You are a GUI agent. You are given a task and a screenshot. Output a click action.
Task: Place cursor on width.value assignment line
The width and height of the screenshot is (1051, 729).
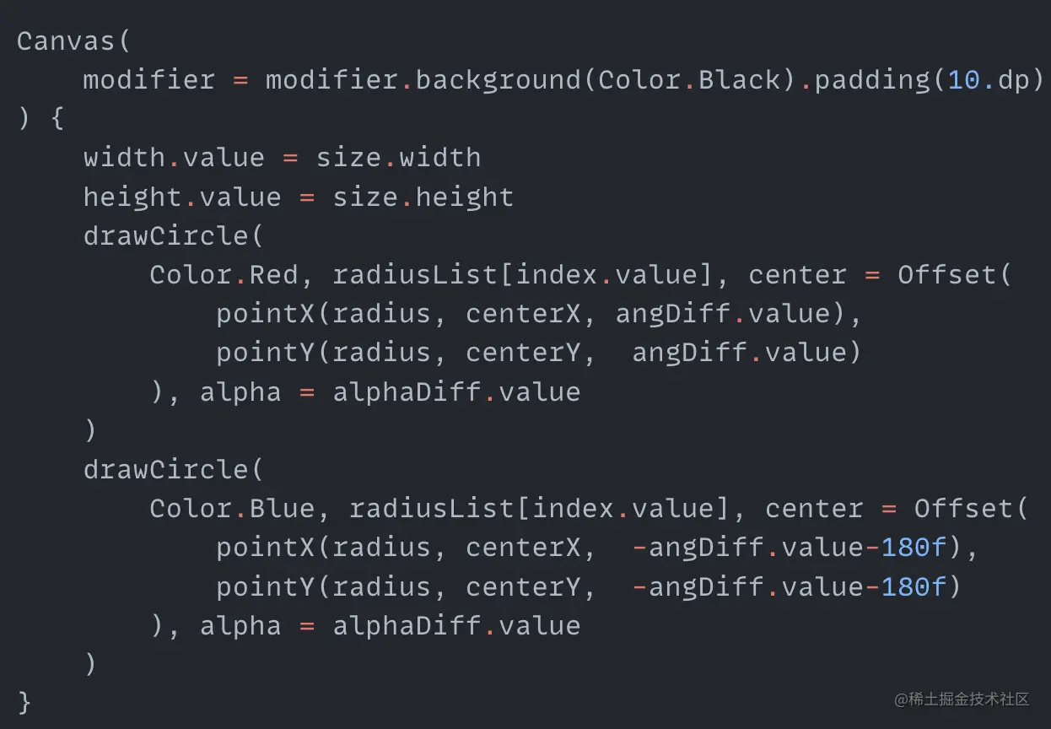282,157
